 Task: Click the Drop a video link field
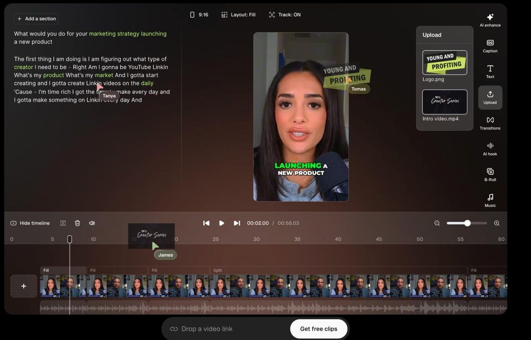tap(226, 329)
